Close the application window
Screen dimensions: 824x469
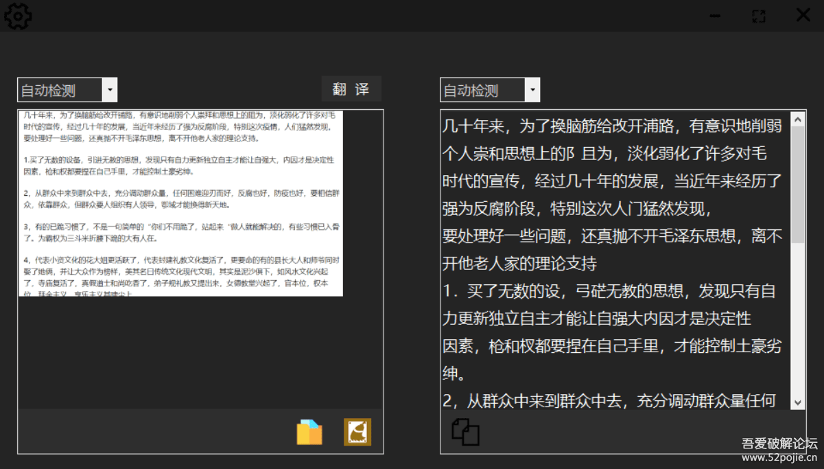click(804, 14)
